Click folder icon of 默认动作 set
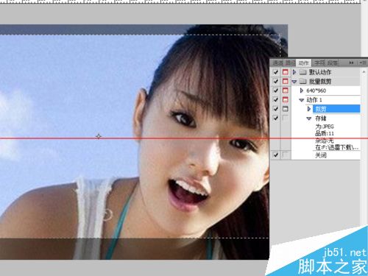Image resolution: width=368 pixels, height=276 pixels. pos(303,72)
